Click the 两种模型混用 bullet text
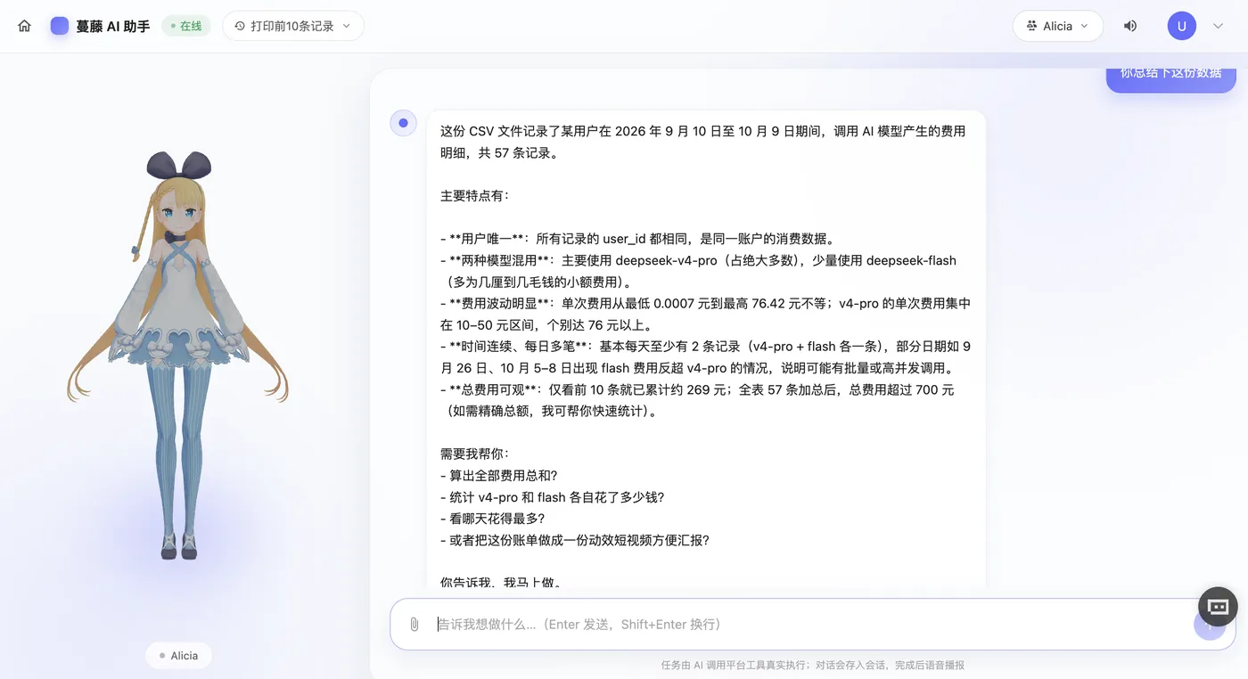The height and width of the screenshot is (679, 1248). (698, 271)
